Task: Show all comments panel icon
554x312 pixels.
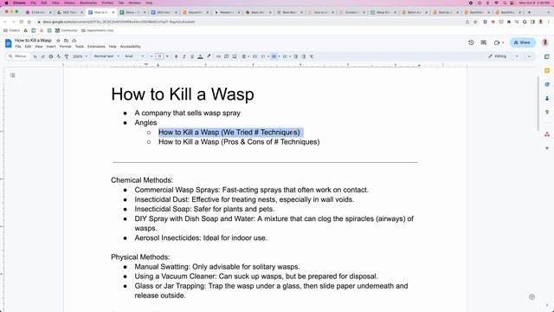Action: tap(483, 42)
